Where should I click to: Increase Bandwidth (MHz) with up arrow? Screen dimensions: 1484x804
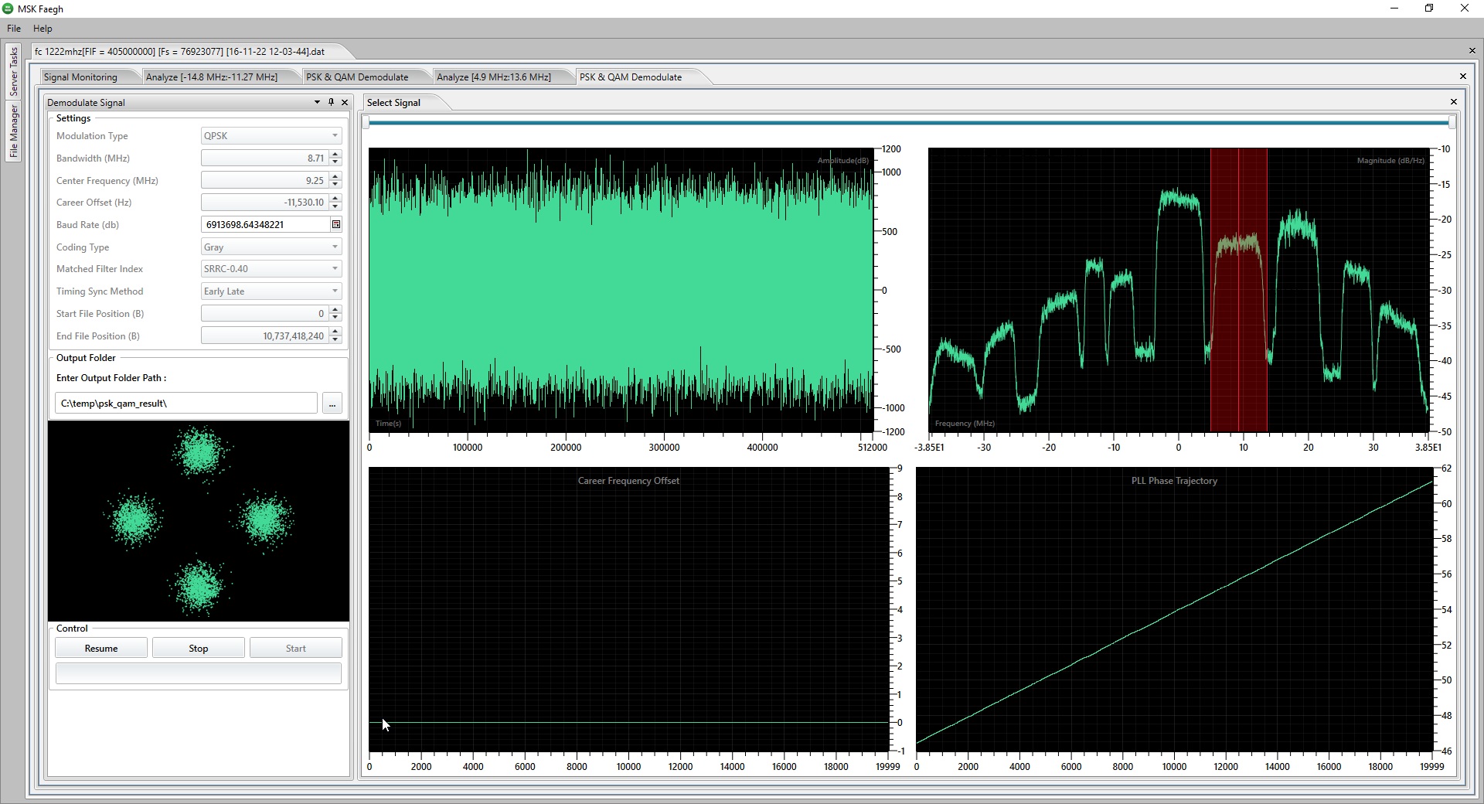[x=335, y=155]
